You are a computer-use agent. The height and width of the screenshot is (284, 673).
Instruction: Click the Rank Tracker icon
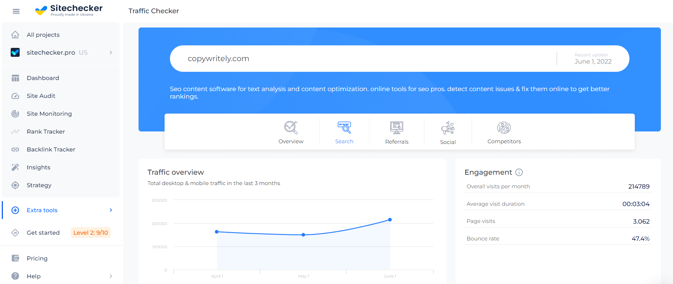[x=15, y=131]
